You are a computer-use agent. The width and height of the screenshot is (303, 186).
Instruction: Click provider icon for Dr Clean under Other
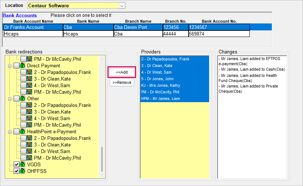click(x=29, y=112)
